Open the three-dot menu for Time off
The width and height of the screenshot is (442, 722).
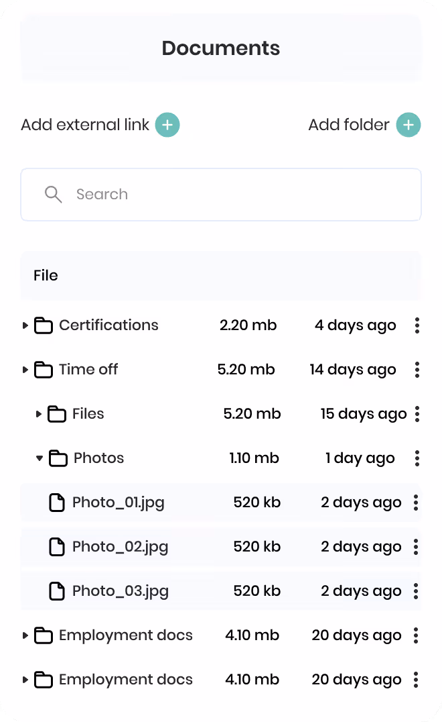tap(417, 370)
